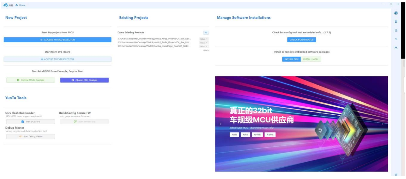Viewport: 406px width, 179px height.
Task: Choose SDK Example
Action: pyautogui.click(x=84, y=80)
